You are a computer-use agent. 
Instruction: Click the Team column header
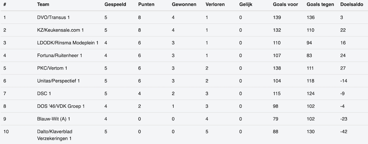click(x=43, y=5)
